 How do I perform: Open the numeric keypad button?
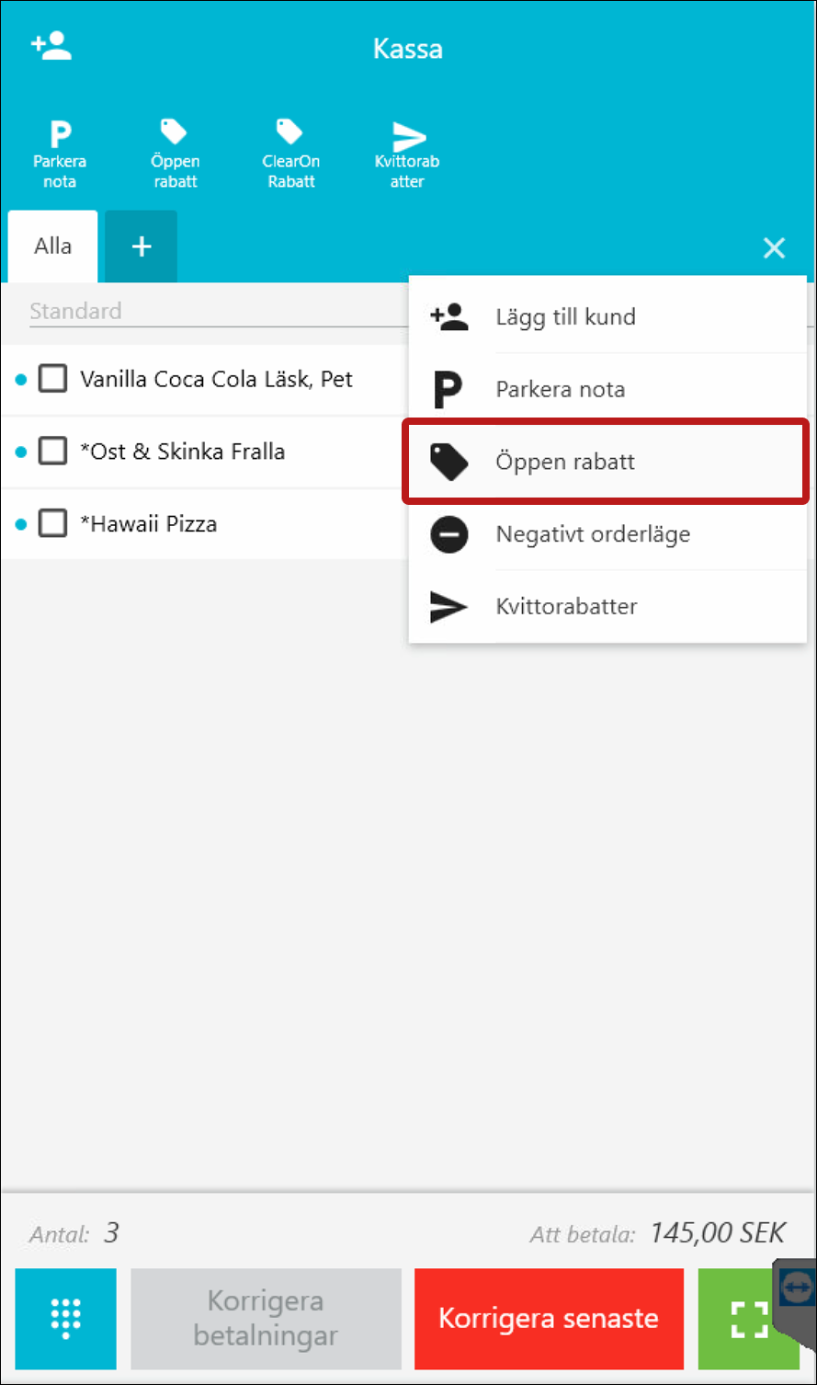[66, 1318]
